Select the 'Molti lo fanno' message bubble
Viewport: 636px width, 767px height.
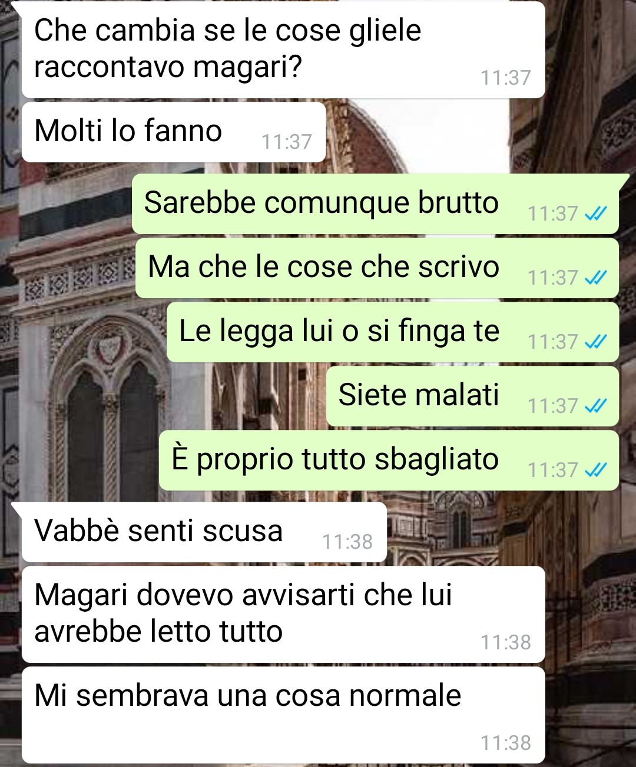(x=174, y=132)
